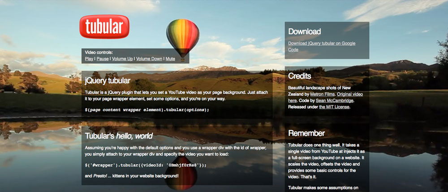
Task: Click the tubular(options) code line
Action: [147, 109]
